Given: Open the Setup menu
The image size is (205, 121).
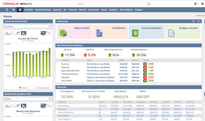Looking at the screenshot, I should coord(104,10).
